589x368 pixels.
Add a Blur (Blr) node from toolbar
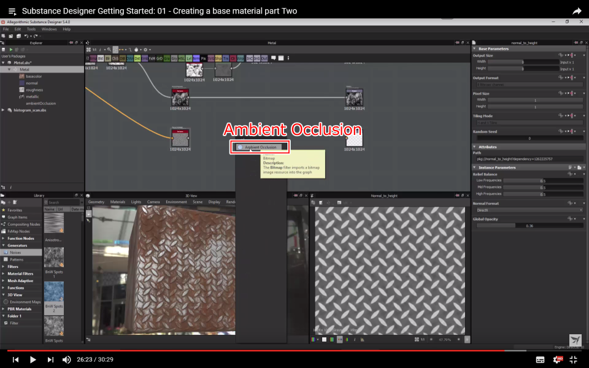coord(108,58)
